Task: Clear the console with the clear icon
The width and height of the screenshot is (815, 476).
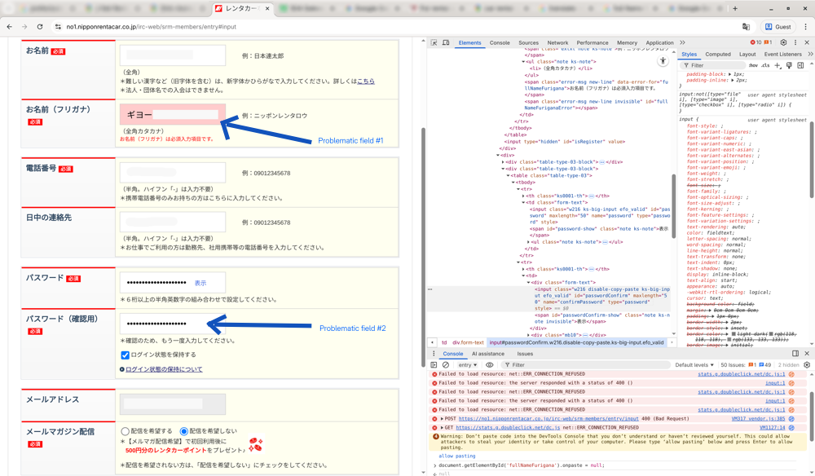Action: 446,365
